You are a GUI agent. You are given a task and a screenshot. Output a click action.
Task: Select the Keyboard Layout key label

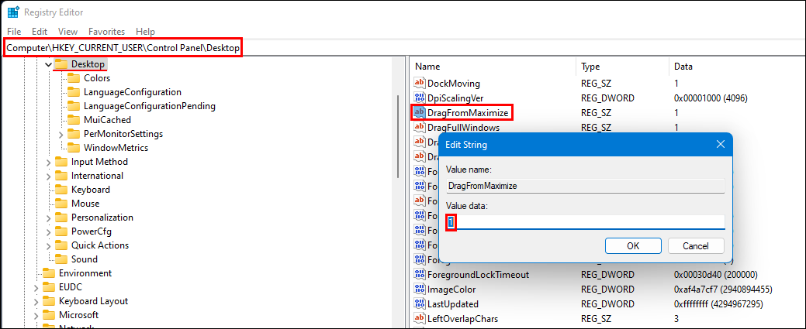pyautogui.click(x=94, y=301)
